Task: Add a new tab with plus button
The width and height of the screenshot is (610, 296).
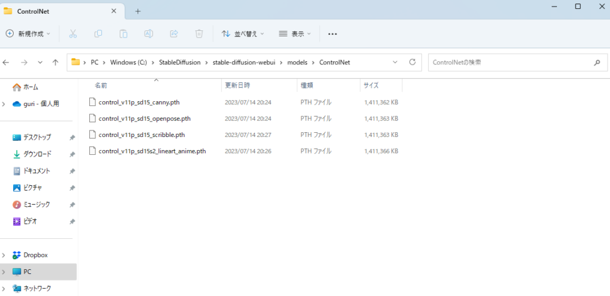Action: pos(138,11)
